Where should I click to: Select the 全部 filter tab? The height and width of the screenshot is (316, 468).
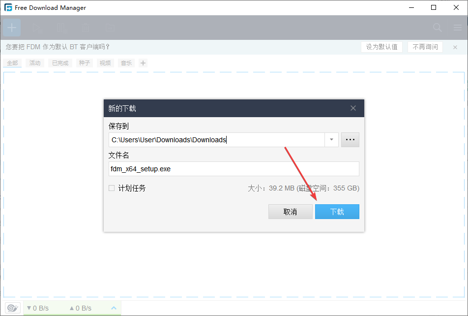click(x=12, y=63)
